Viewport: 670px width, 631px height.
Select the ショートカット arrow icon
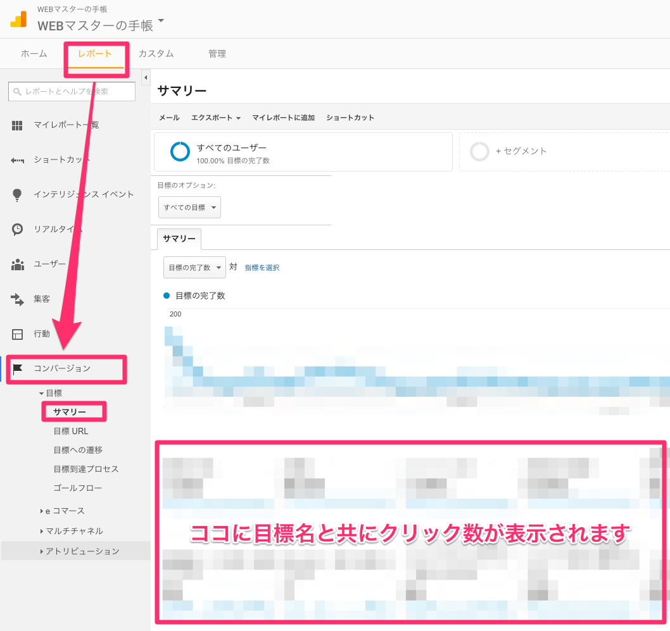(x=17, y=159)
